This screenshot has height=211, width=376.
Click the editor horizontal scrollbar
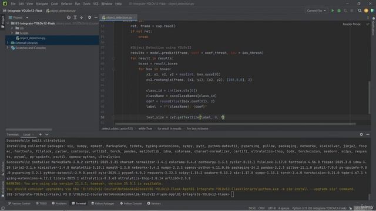[x=235, y=124]
